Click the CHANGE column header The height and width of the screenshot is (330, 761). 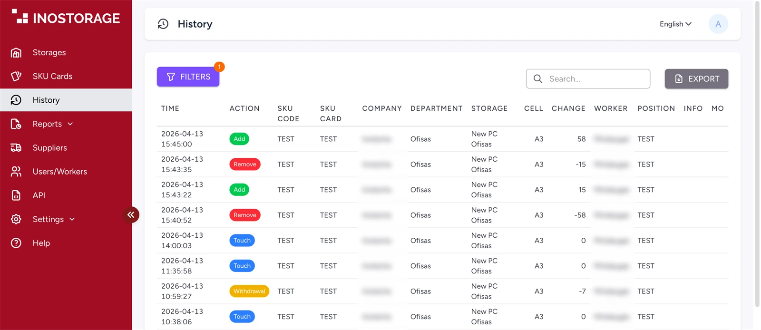pos(568,108)
